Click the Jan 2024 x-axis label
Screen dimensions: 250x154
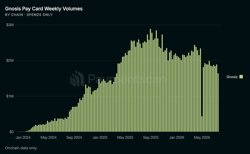click(x=23, y=137)
